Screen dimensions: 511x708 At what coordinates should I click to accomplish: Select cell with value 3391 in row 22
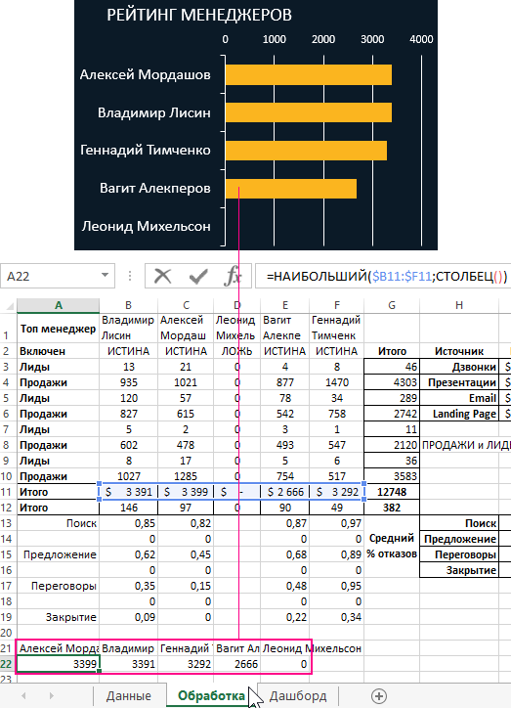[x=129, y=664]
